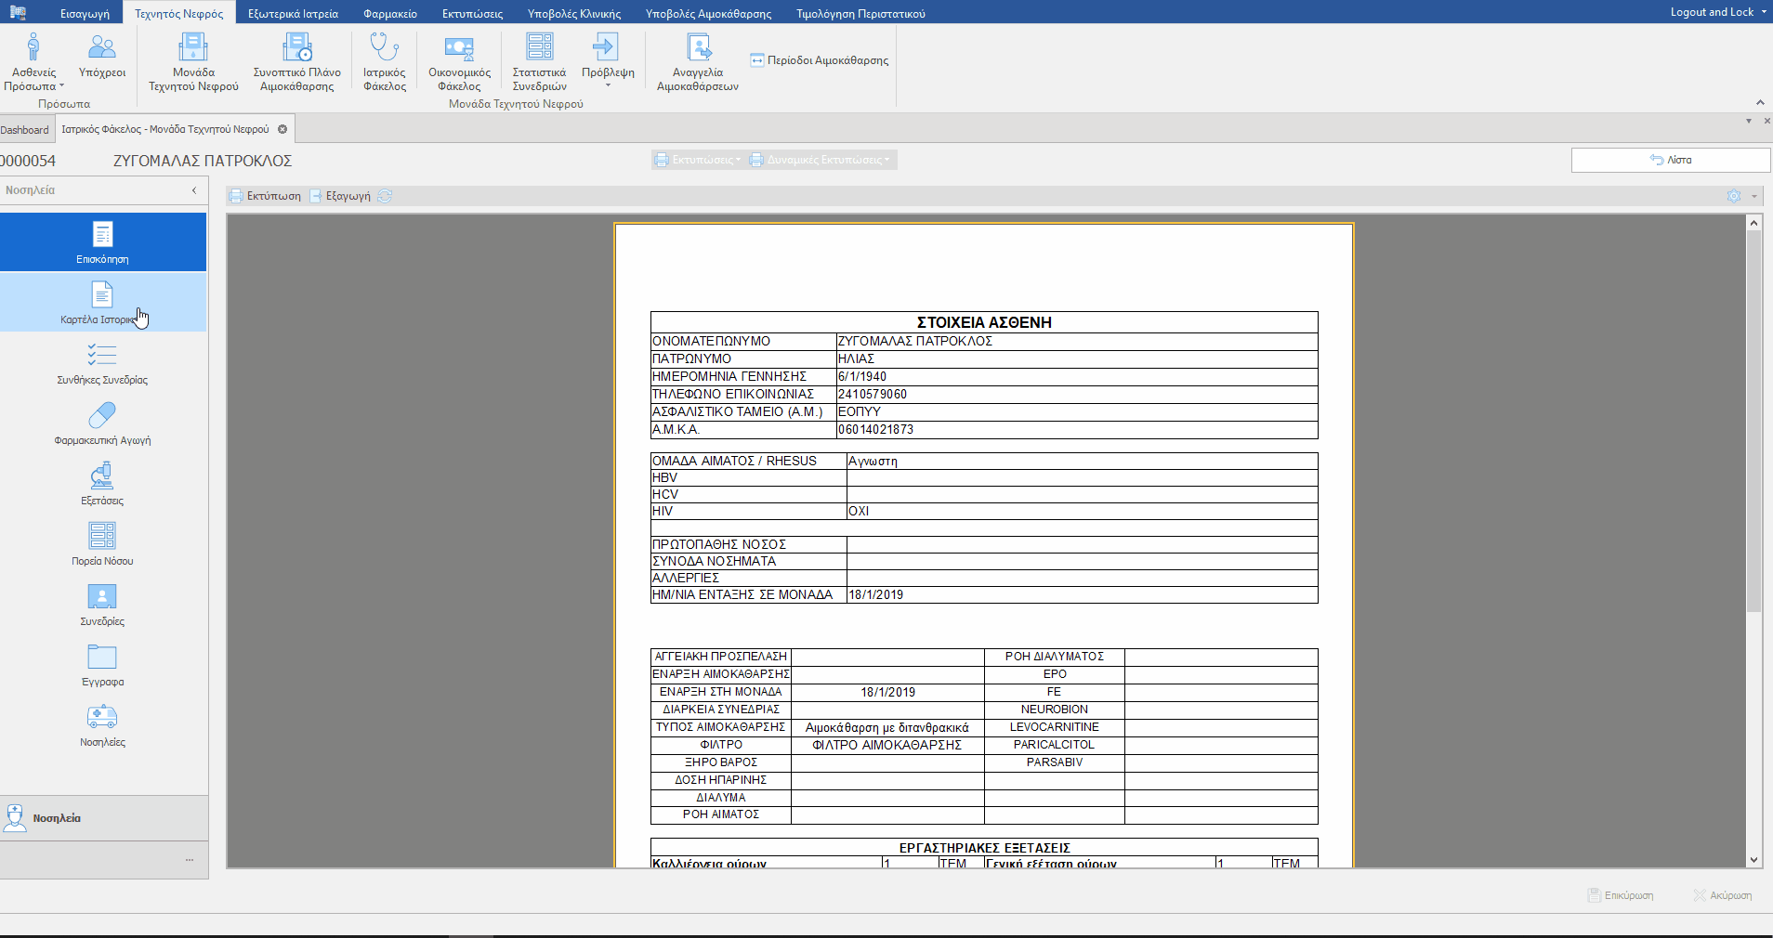This screenshot has width=1773, height=938.
Task: Open Οικονομικός Φάκελος icon
Action: [x=459, y=61]
